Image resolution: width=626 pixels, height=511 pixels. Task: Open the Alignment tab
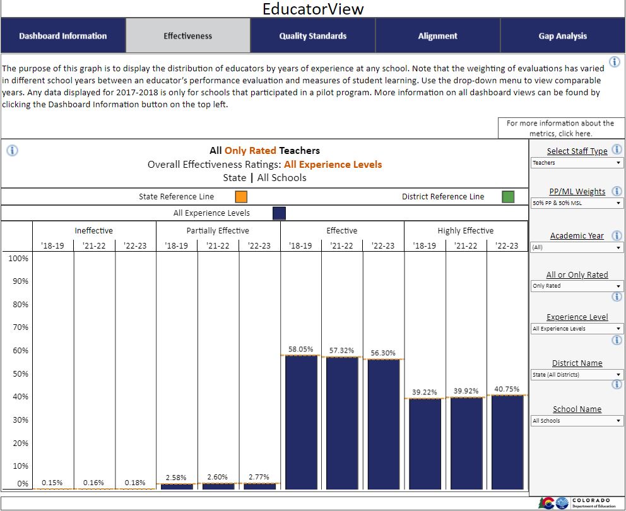pyautogui.click(x=437, y=35)
